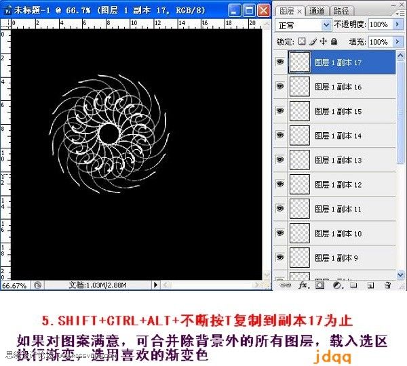Hide layer 图层 1 副本 16
407x366 pixels.
(x=279, y=86)
